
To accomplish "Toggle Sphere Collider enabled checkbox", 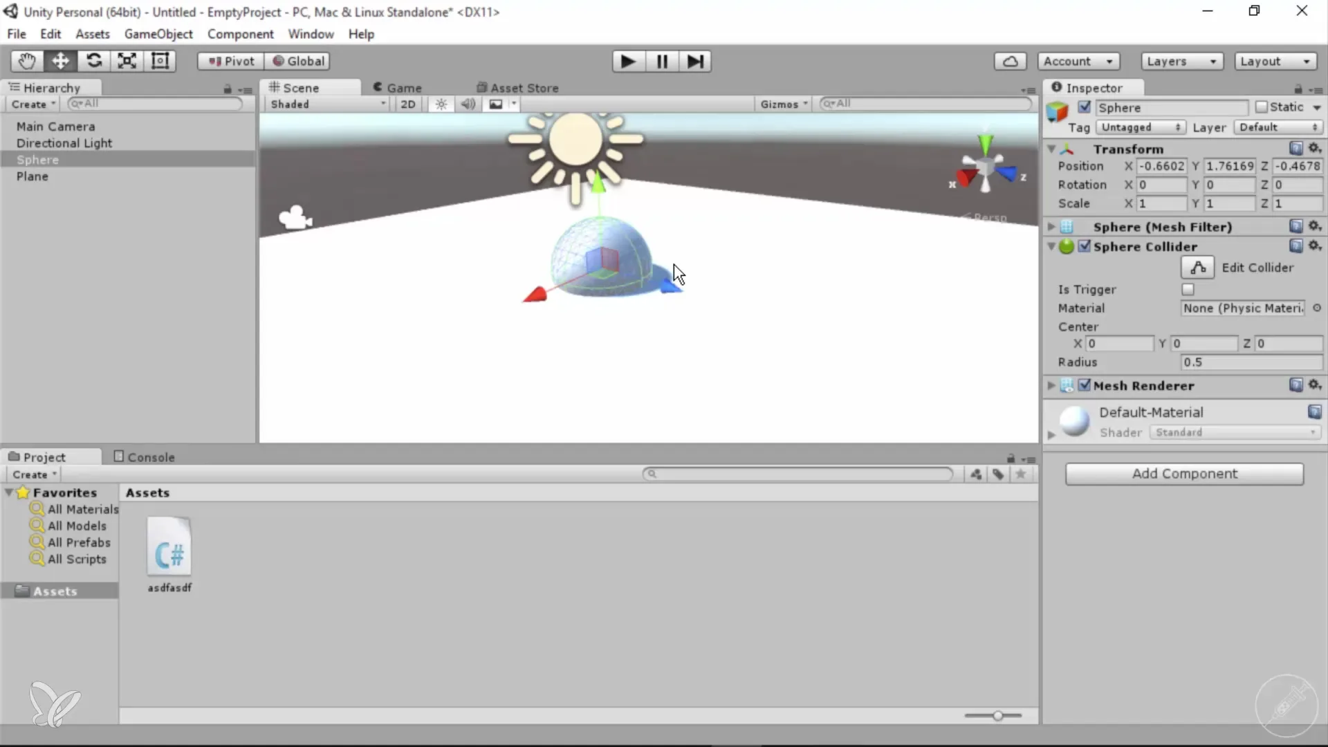I will pos(1084,246).
